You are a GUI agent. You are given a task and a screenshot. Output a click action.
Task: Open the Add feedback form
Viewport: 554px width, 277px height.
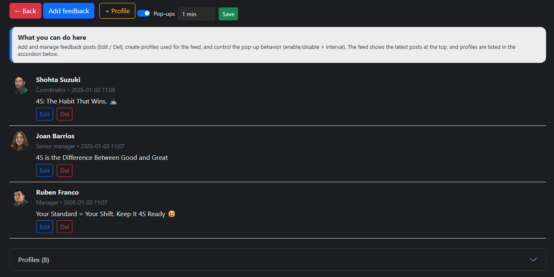point(69,11)
